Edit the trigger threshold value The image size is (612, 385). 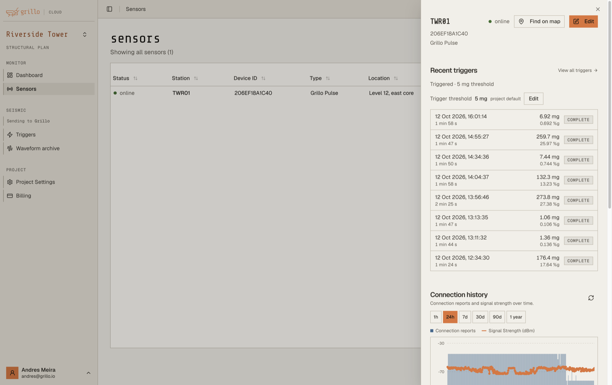pos(534,99)
